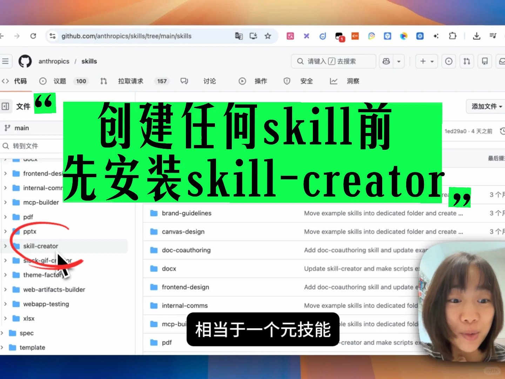Expand the skill-creator tree folder chevron
Screen dimensions: 505x379
[x=5, y=246]
